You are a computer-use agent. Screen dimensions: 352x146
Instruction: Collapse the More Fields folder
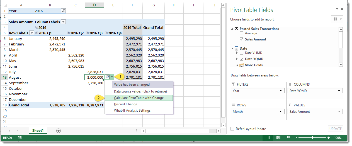coord(237,65)
